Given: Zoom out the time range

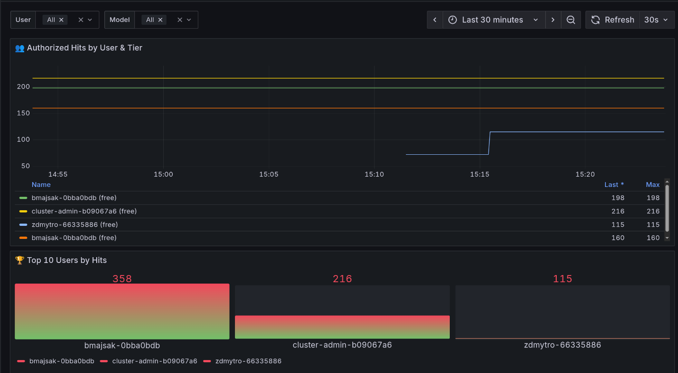Looking at the screenshot, I should (571, 20).
